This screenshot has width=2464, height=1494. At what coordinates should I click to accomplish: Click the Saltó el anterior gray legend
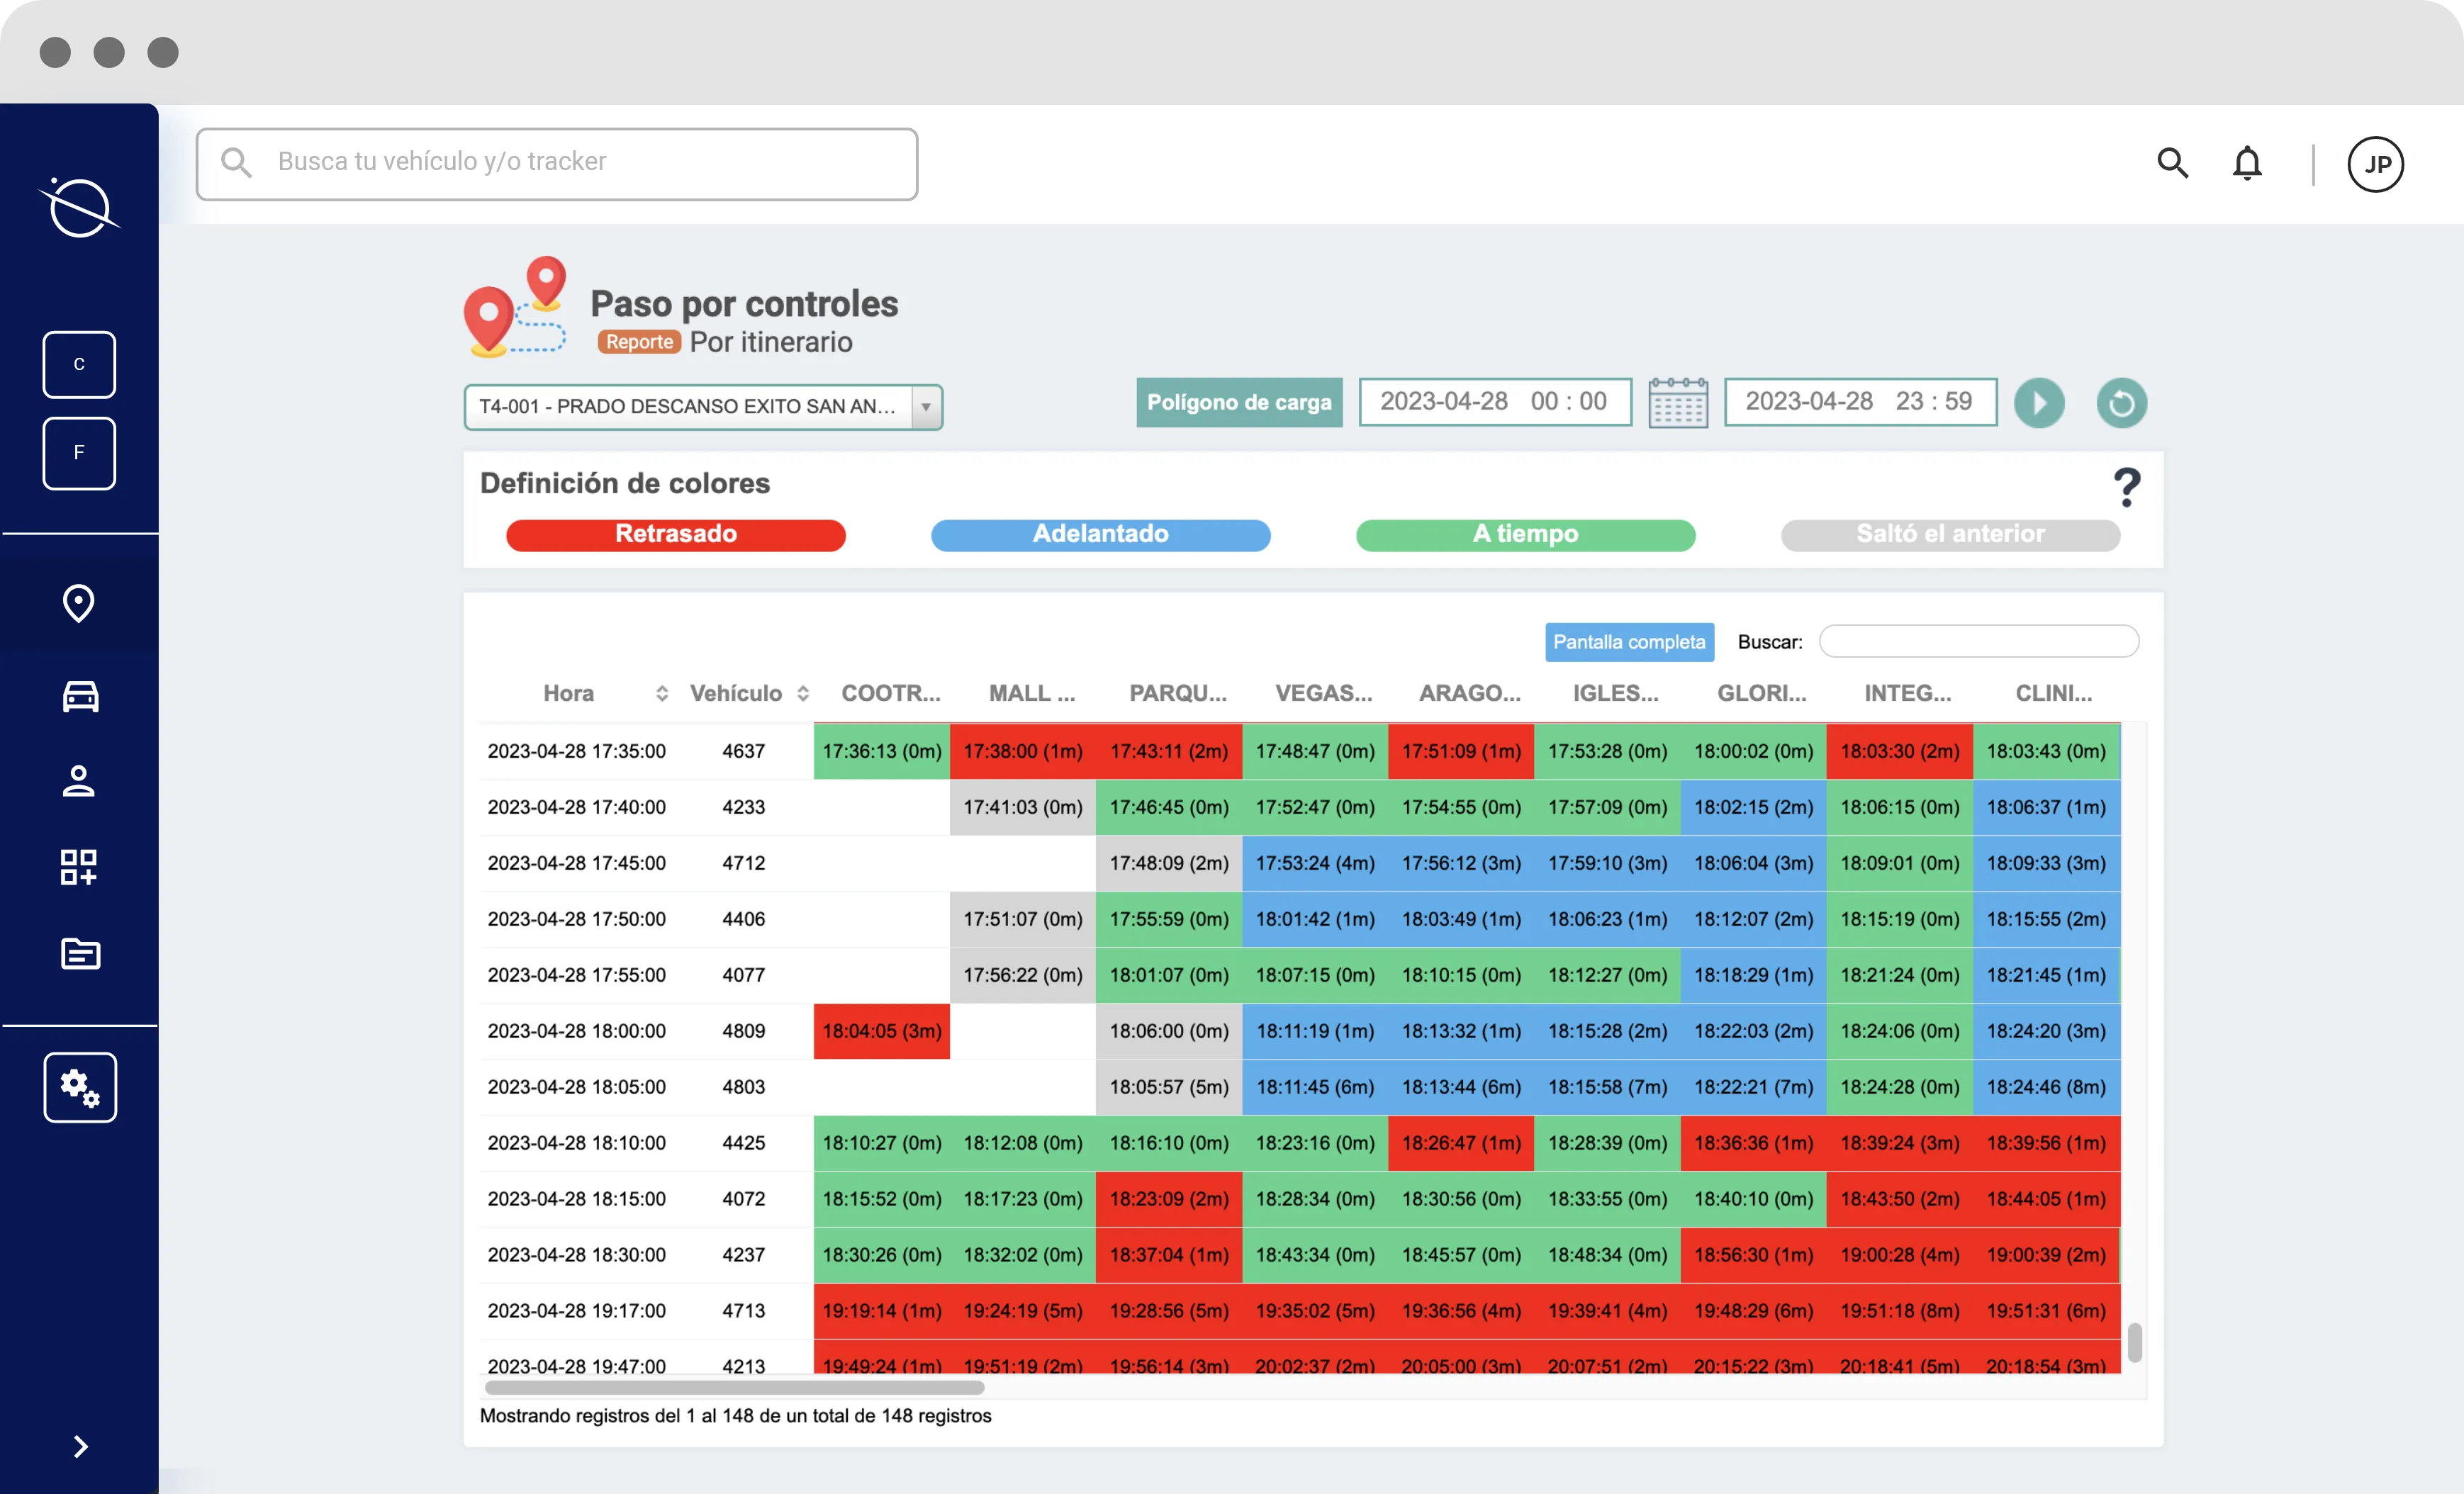1950,534
